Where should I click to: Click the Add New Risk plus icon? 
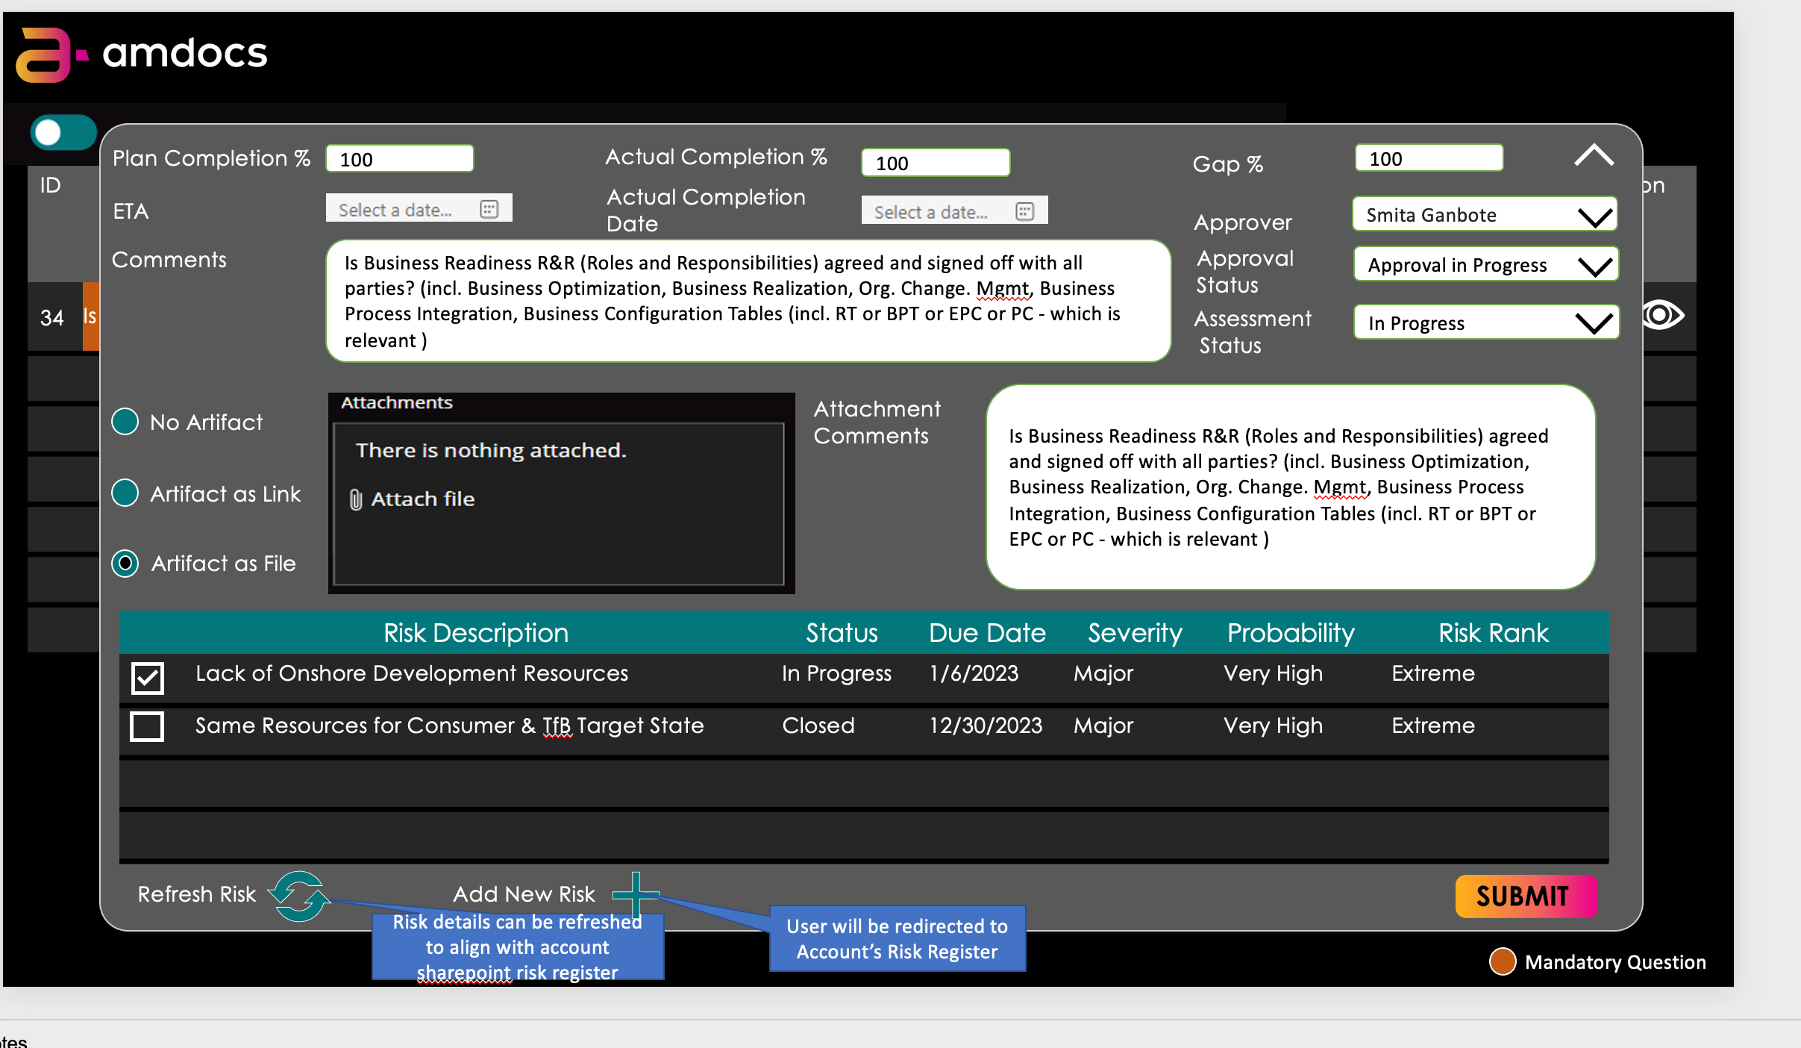tap(635, 893)
